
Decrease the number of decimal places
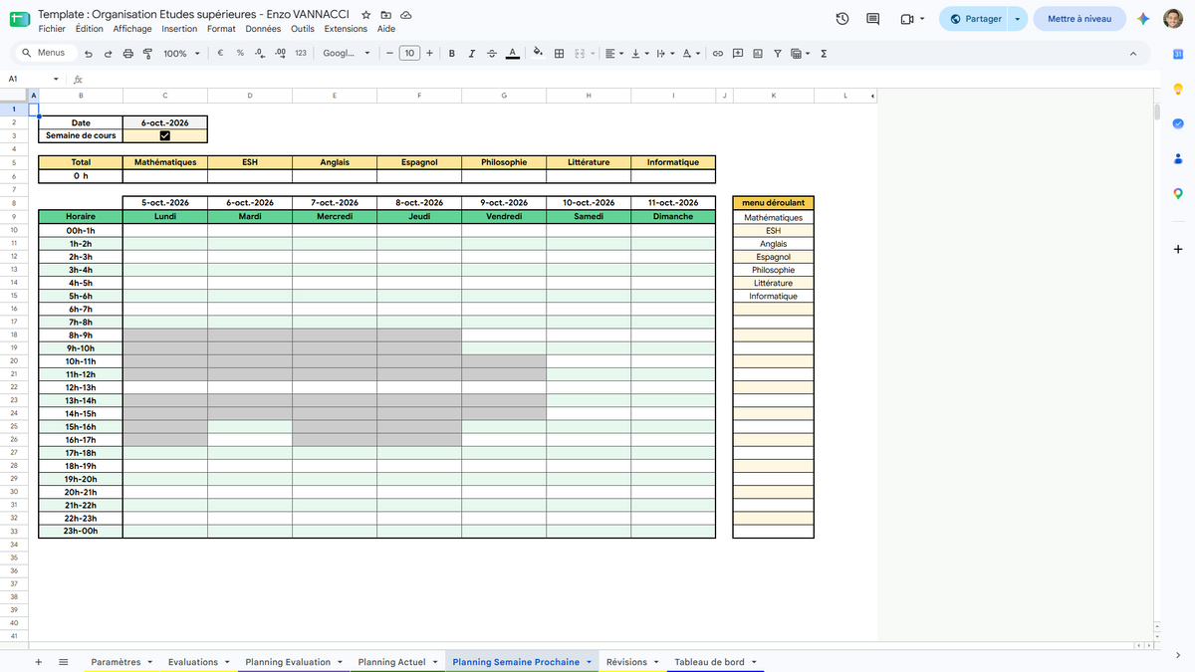click(260, 54)
